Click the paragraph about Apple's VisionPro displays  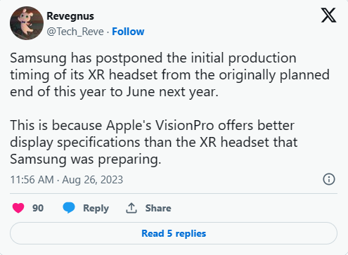click(154, 143)
